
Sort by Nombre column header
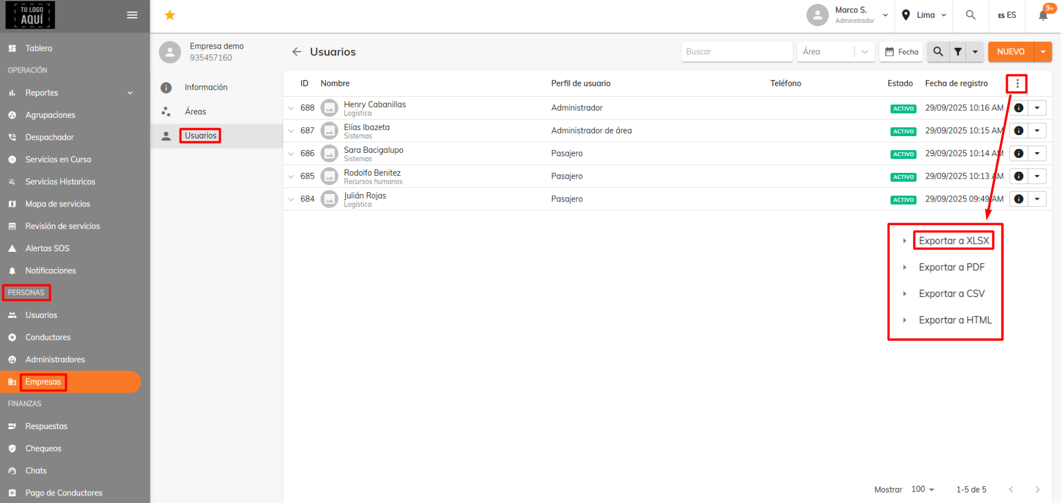pos(335,84)
